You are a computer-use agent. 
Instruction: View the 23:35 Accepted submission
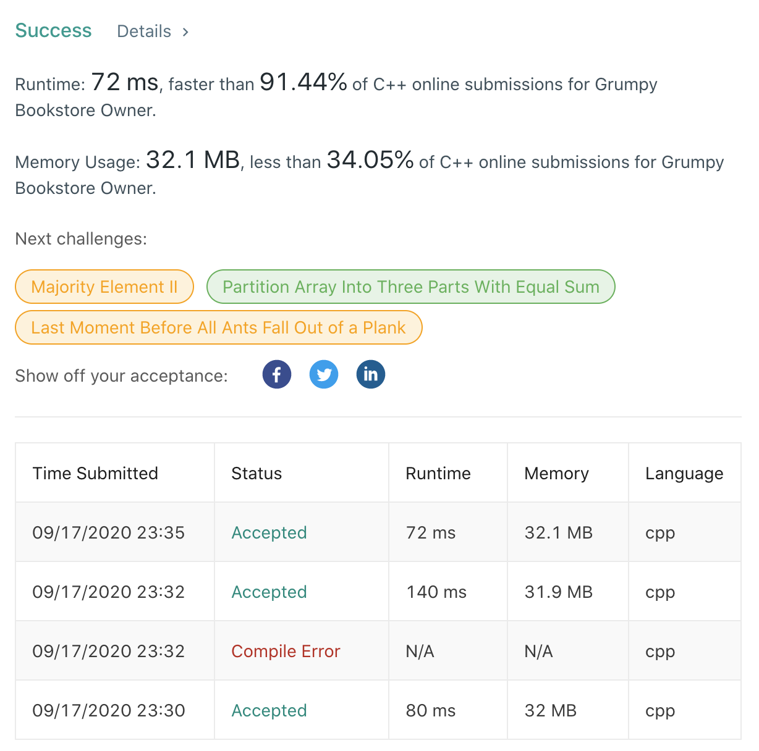tap(269, 532)
